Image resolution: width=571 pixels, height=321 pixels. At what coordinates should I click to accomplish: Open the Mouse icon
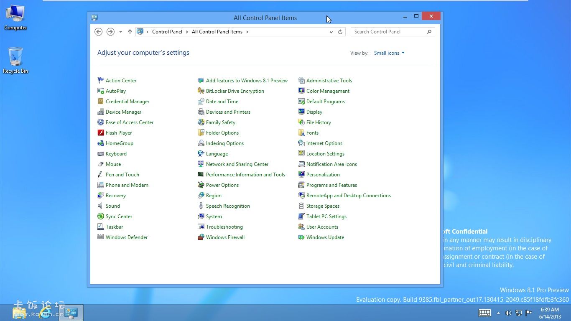(x=100, y=164)
